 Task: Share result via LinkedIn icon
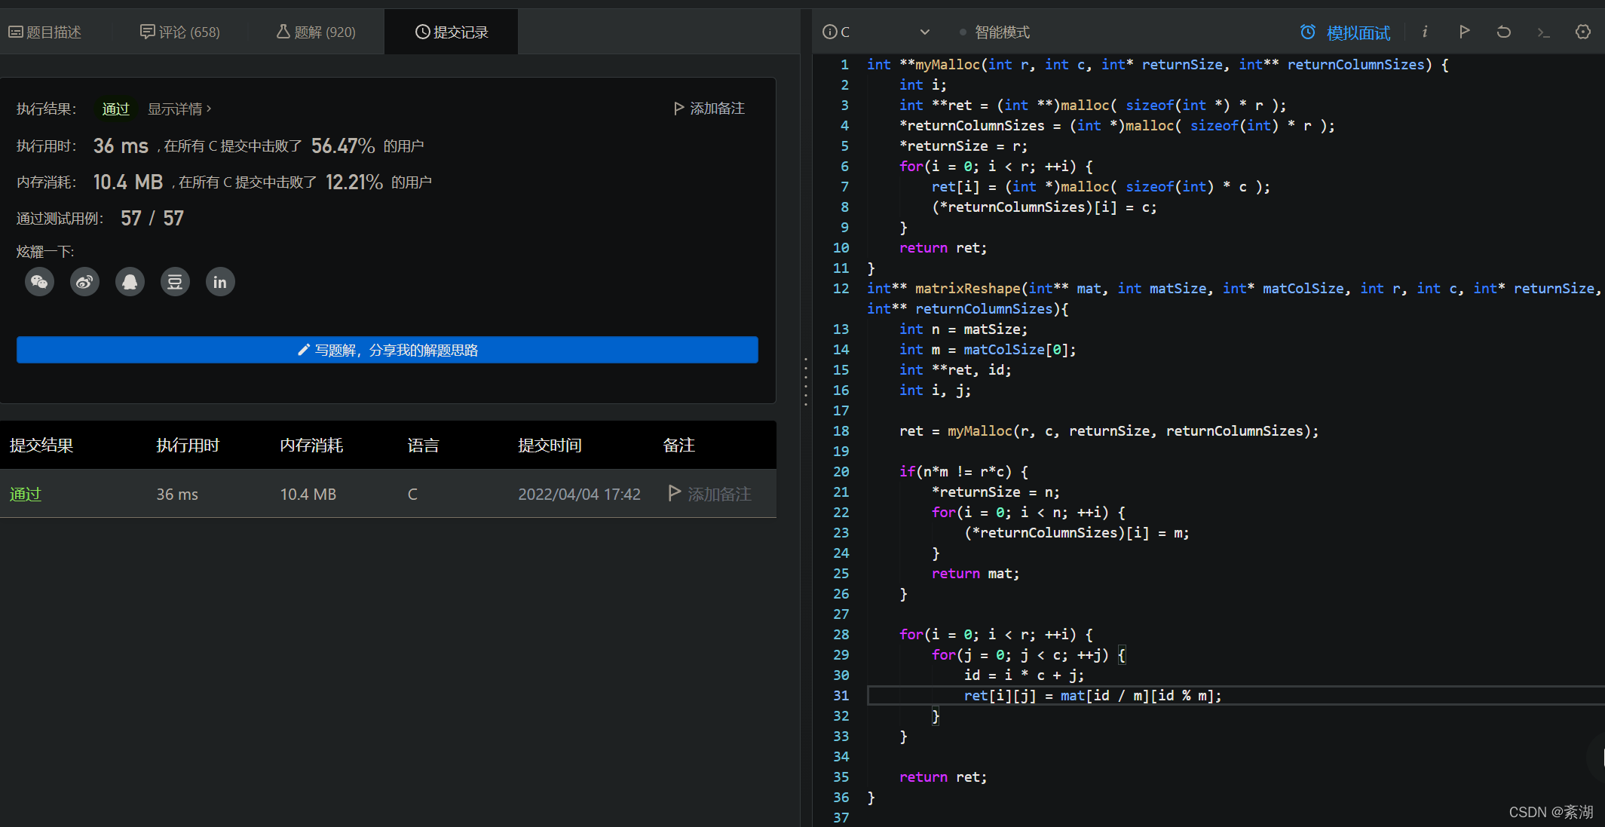220,282
